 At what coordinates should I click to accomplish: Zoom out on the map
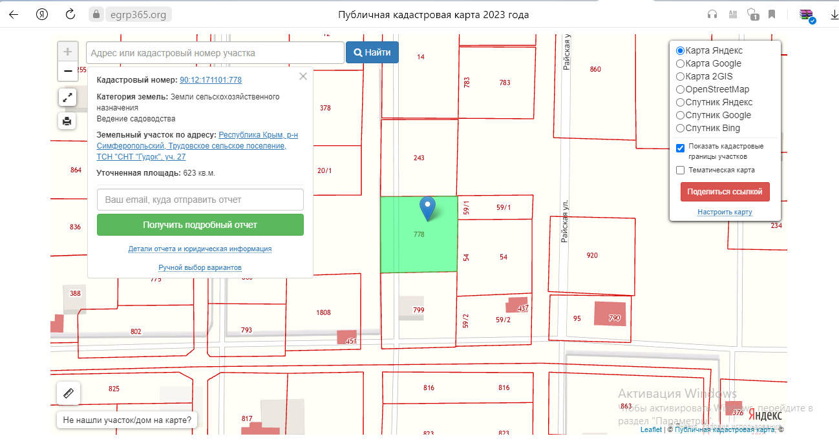click(x=68, y=71)
